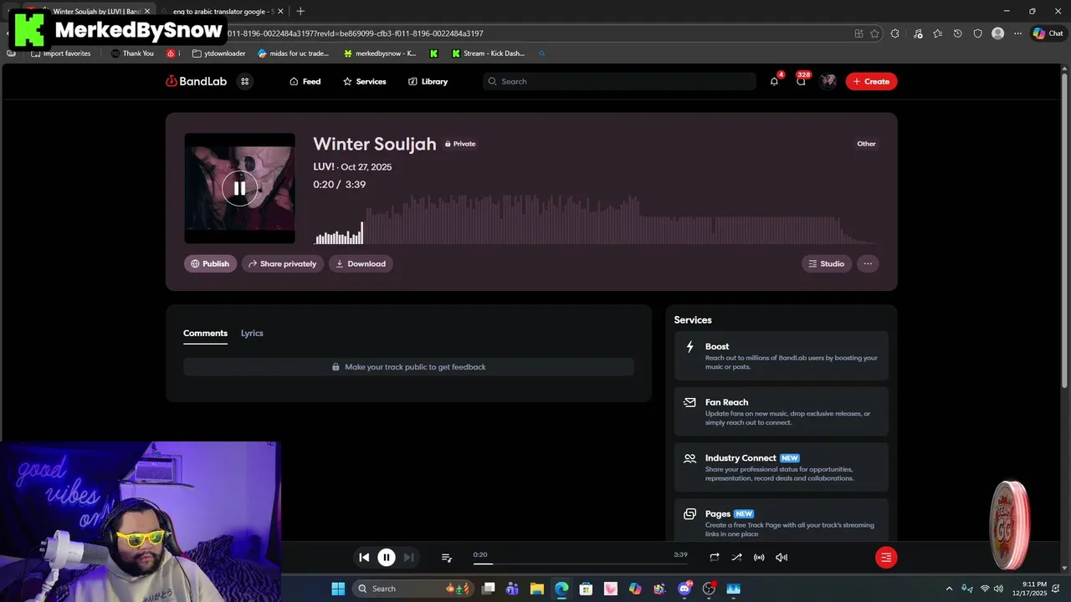Skip to next track in player bar
The height and width of the screenshot is (602, 1071).
[408, 557]
